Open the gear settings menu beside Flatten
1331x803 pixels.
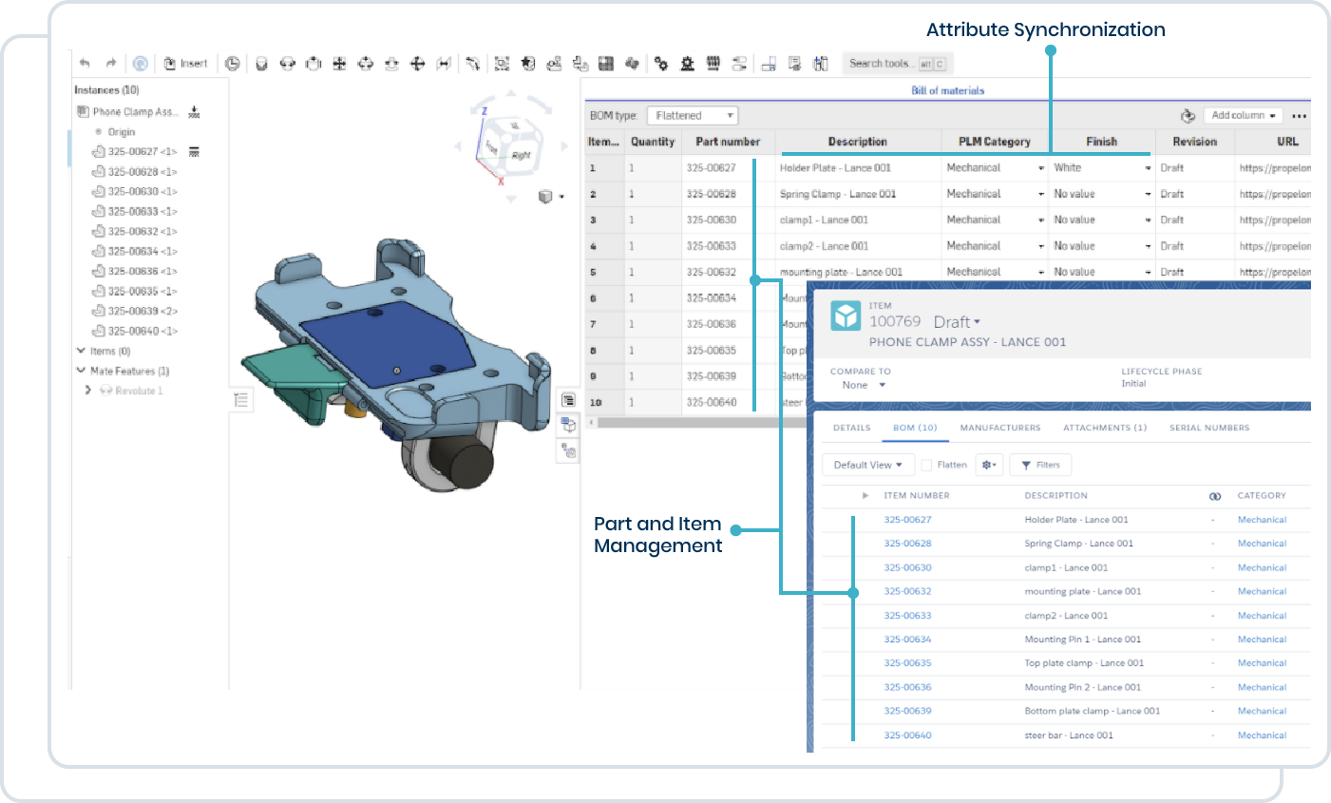(x=989, y=465)
